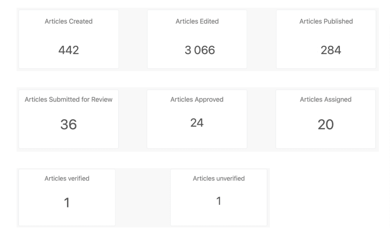This screenshot has height=241, width=390.
Task: Click the 'Articles Published' card title
Action: click(326, 22)
